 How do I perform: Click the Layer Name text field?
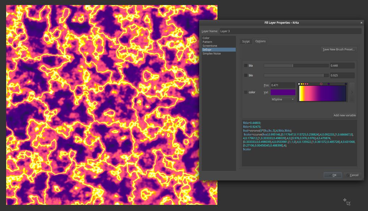(290, 31)
